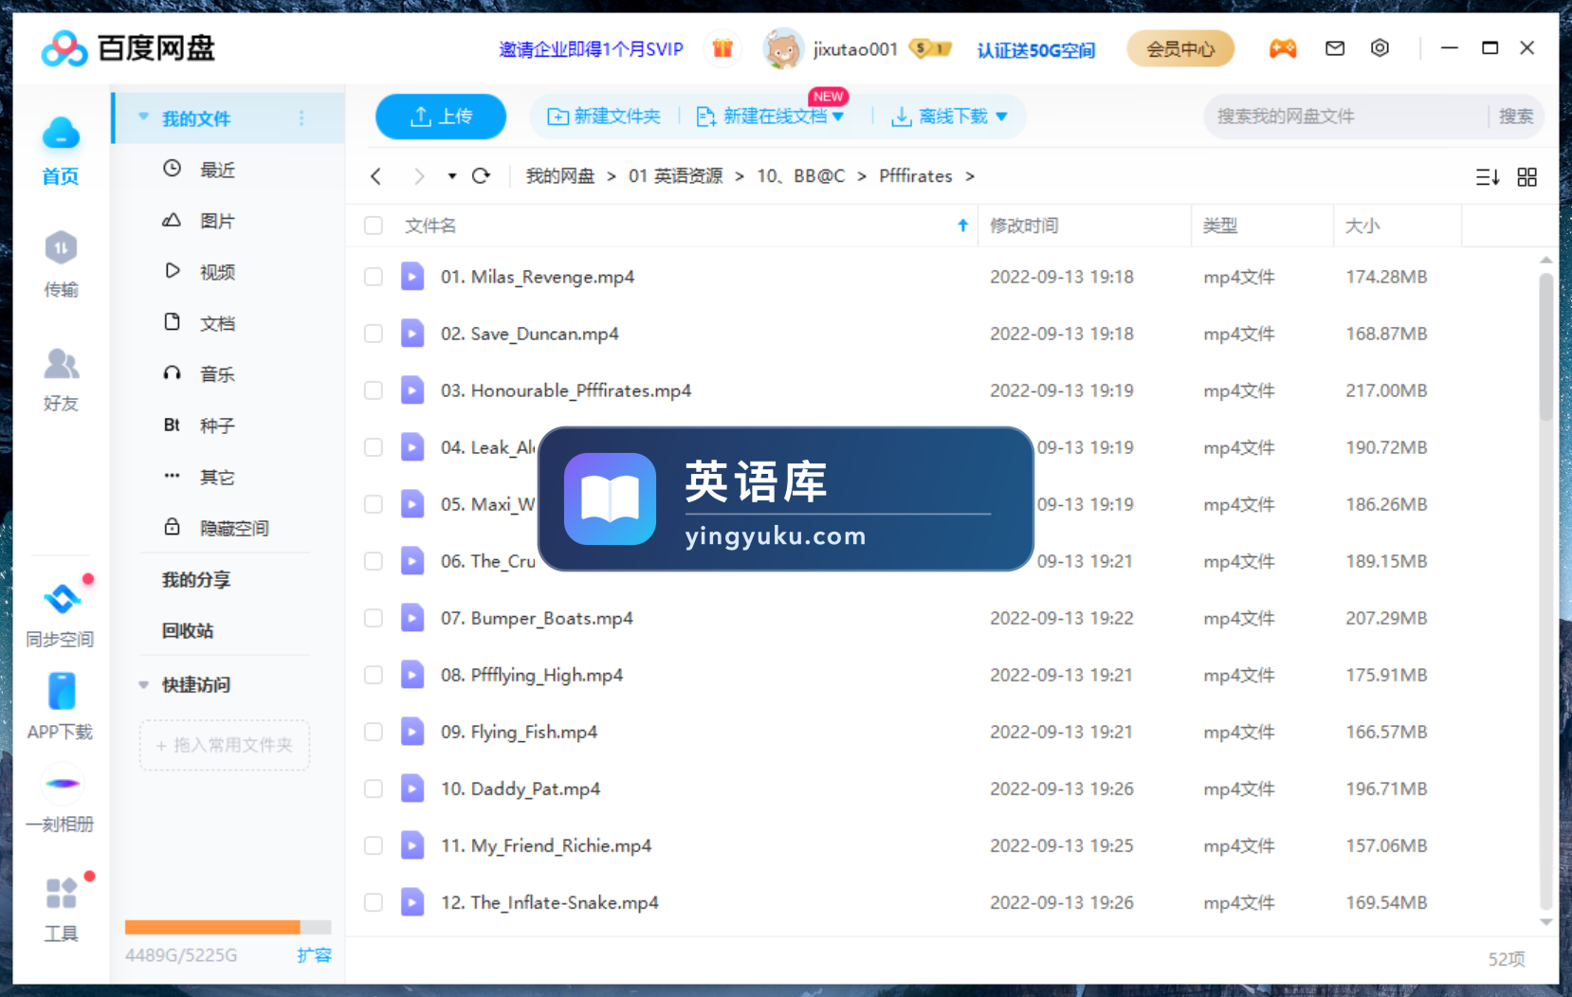
Task: Open the 首页 home cloud icon
Action: coord(61,134)
